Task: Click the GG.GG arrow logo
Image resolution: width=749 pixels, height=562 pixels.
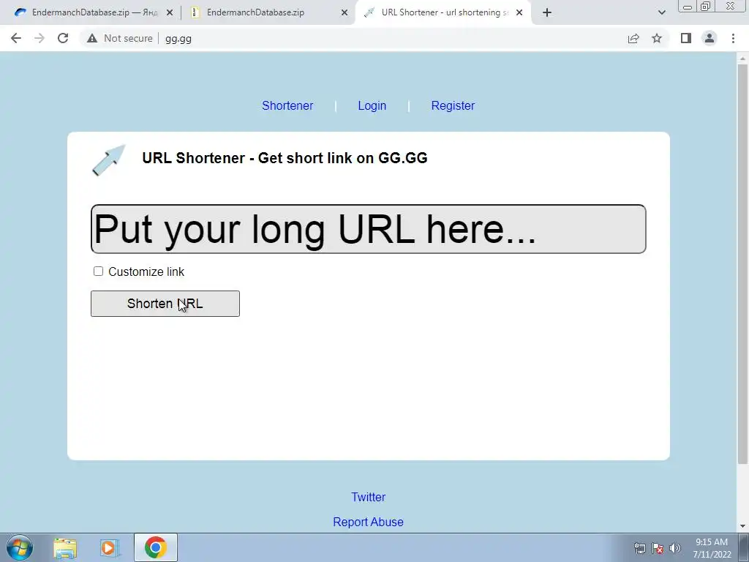Action: point(108,160)
